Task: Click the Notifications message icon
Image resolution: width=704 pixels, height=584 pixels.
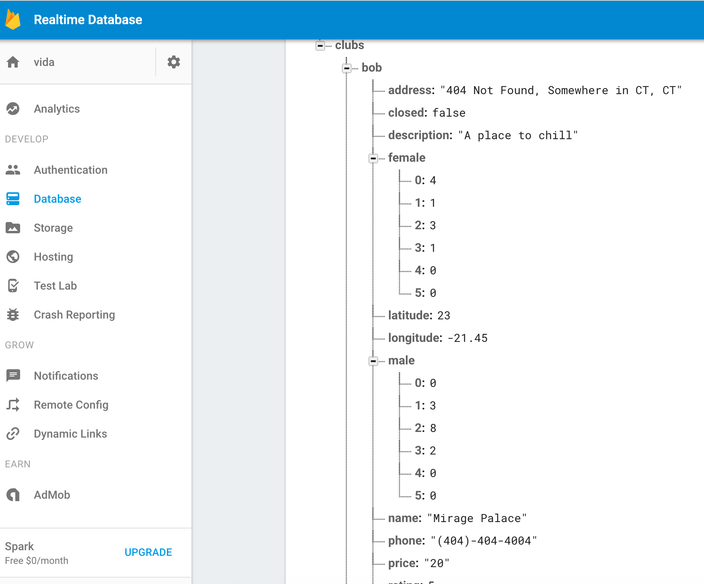Action: (x=13, y=376)
